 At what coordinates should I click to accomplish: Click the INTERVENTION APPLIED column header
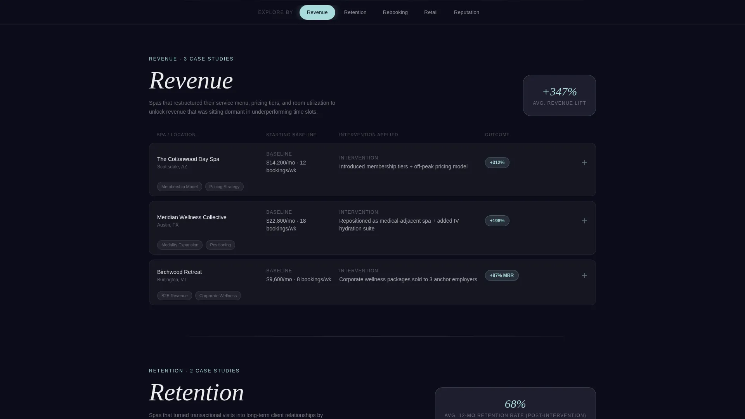coord(369,135)
